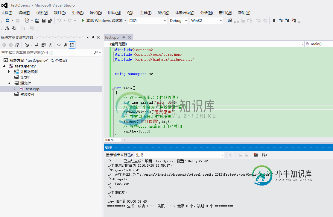The height and width of the screenshot is (217, 333).
Task: Click the Show All Files icon
Action: pyautogui.click(x=50, y=45)
